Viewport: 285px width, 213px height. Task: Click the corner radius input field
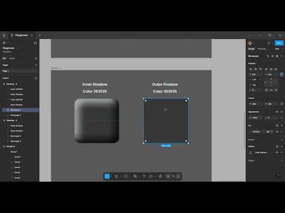coord(271,118)
